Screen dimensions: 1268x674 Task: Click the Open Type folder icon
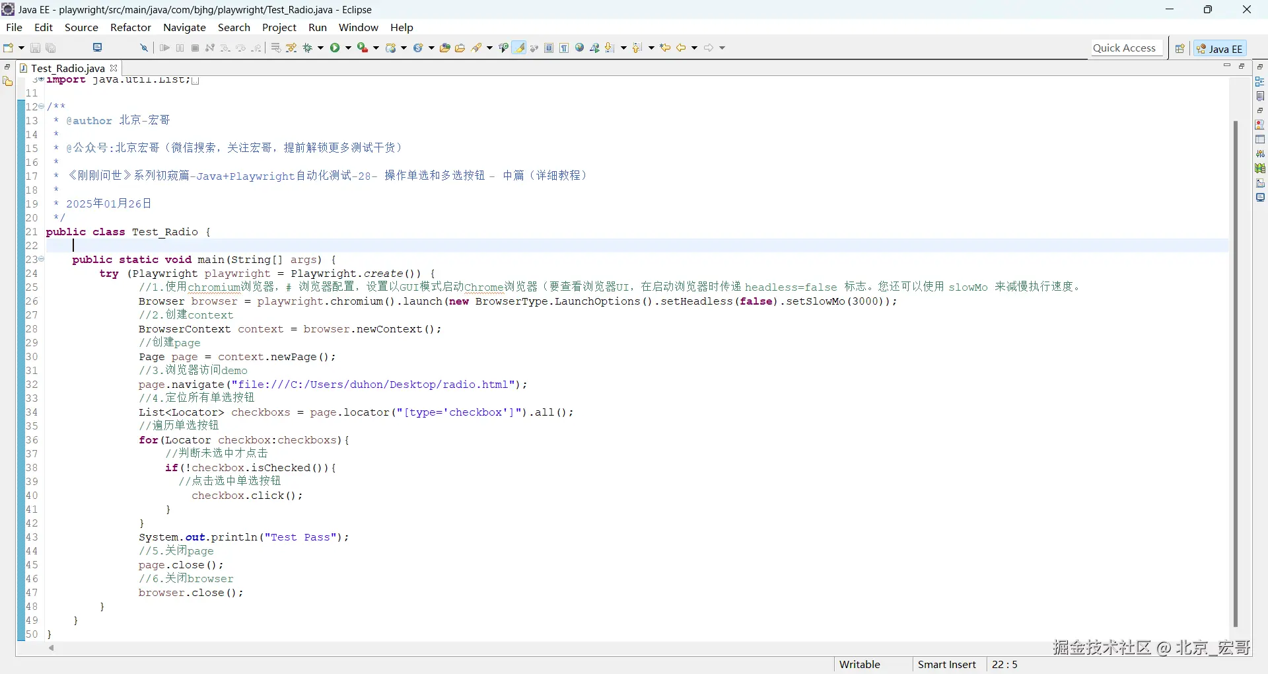(x=445, y=48)
